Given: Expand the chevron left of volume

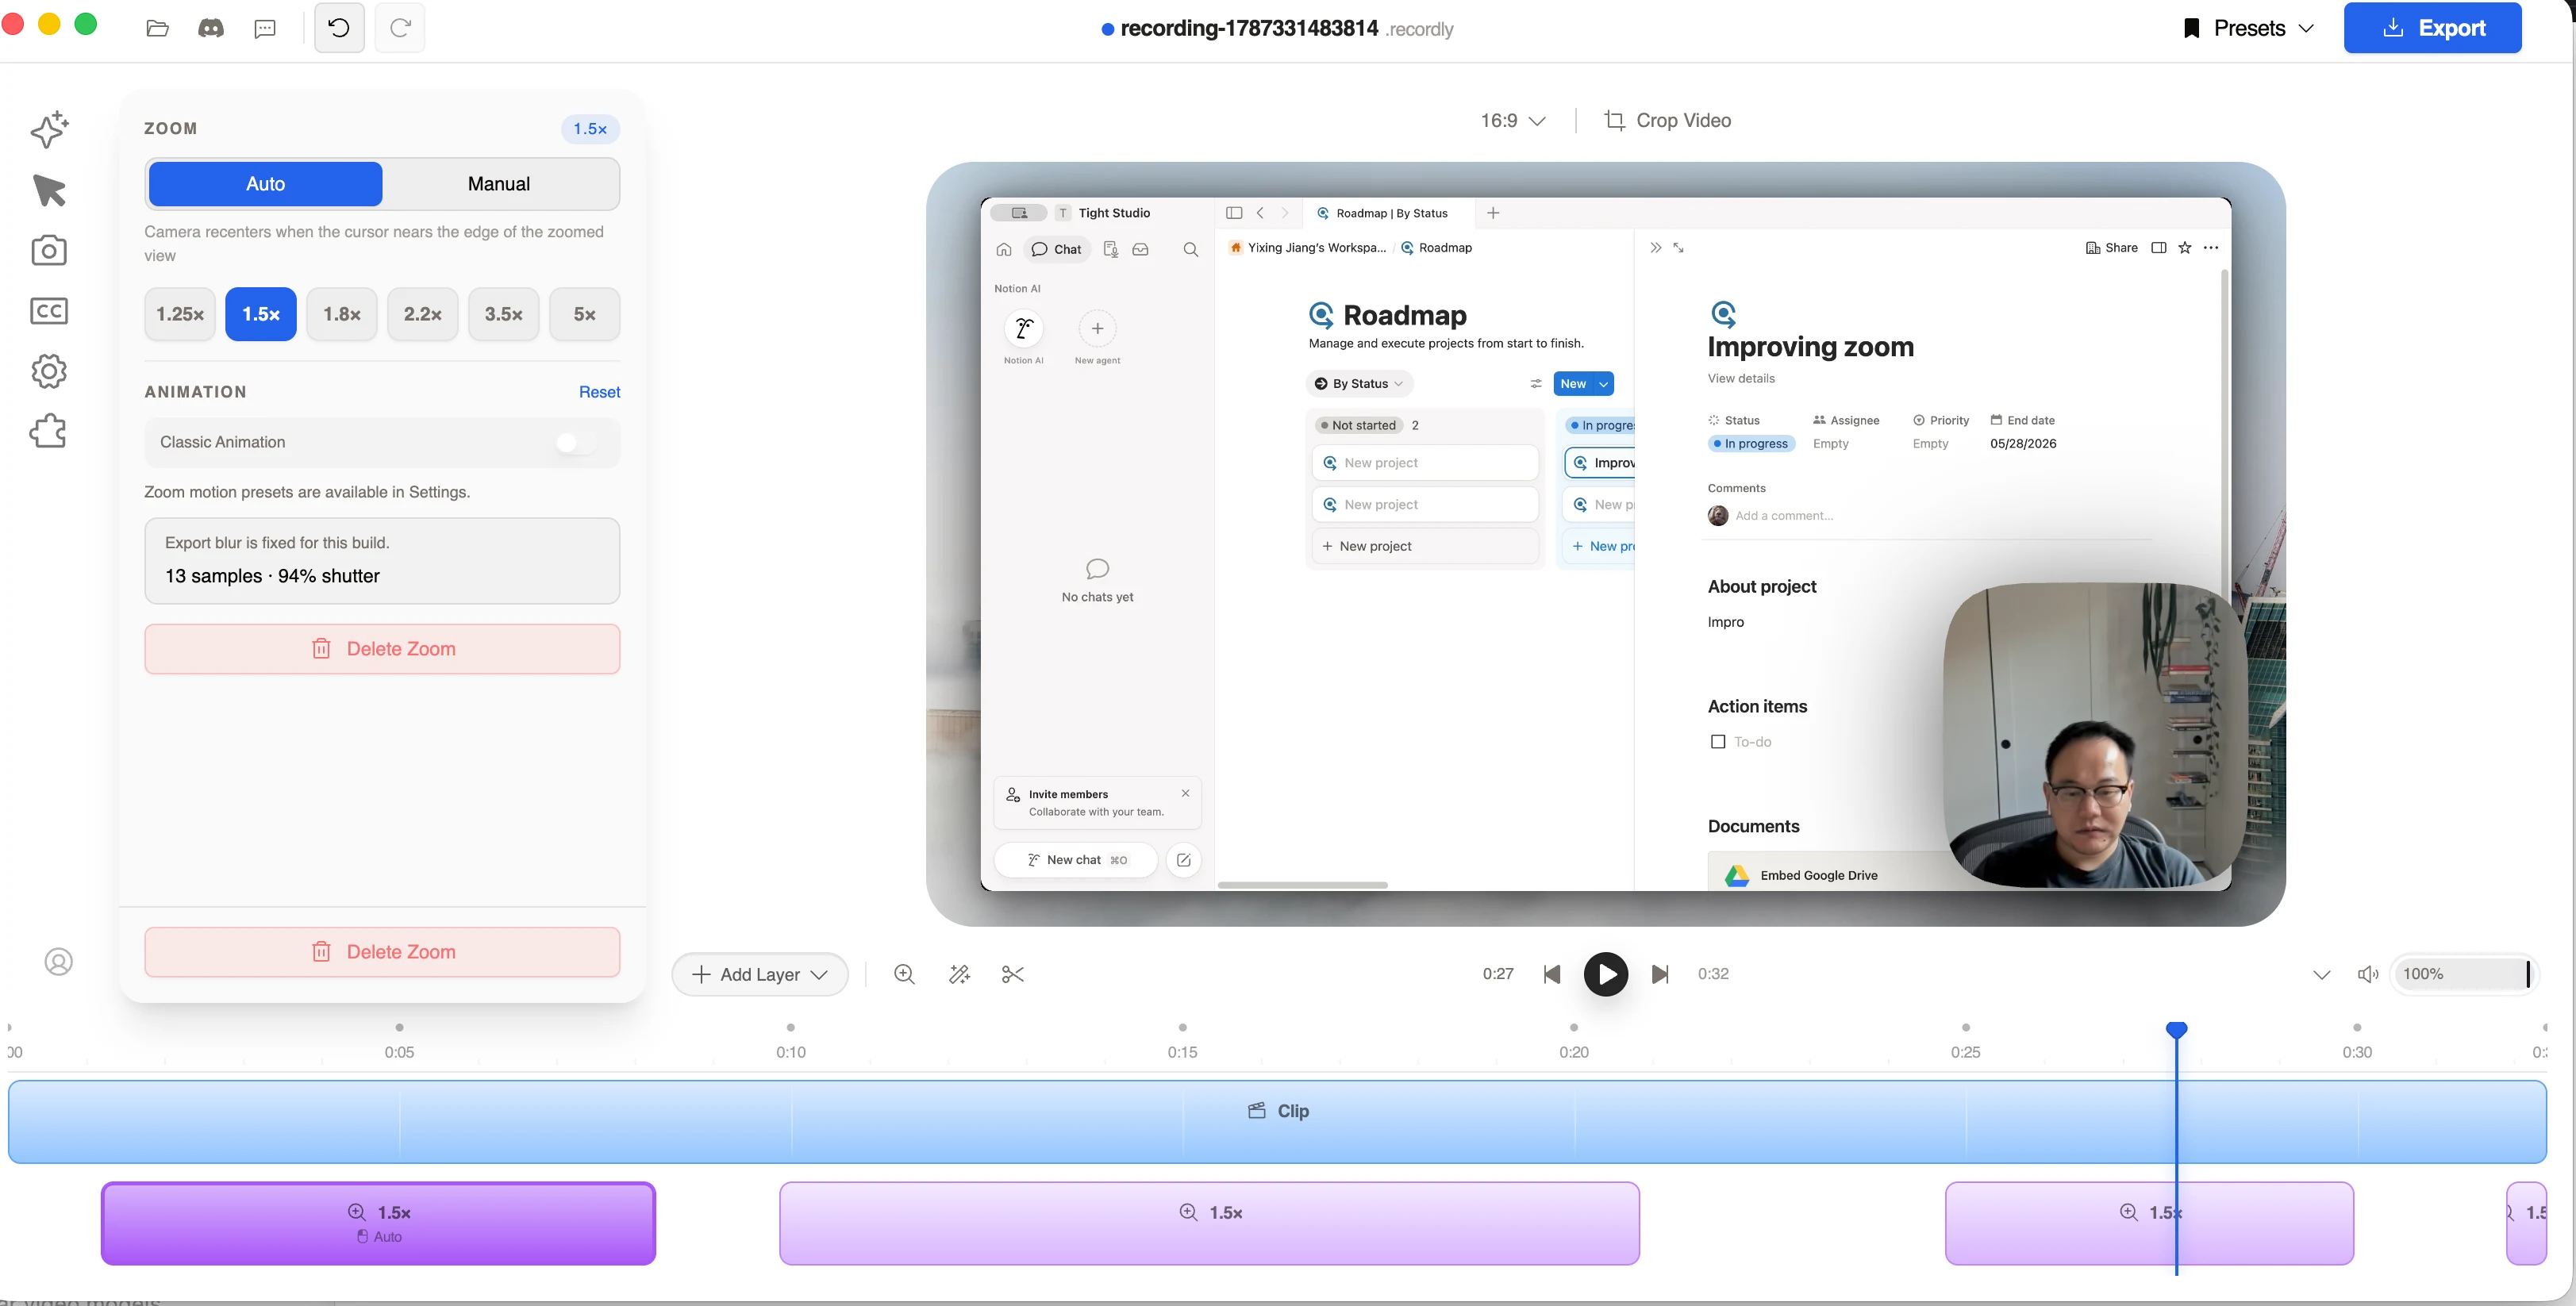Looking at the screenshot, I should tap(2322, 974).
